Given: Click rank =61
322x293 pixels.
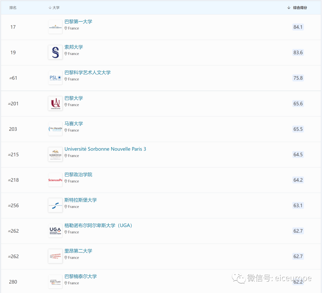Looking at the screenshot, I should click(13, 78).
